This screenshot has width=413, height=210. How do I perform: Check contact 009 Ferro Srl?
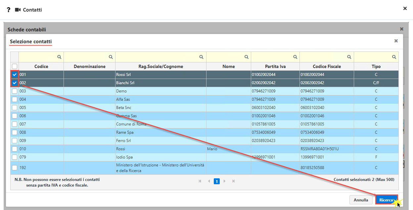(x=15, y=141)
